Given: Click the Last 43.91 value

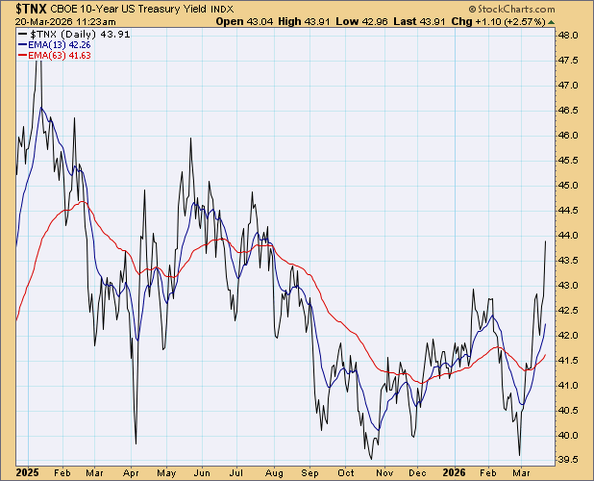Looking at the screenshot, I should (x=419, y=21).
